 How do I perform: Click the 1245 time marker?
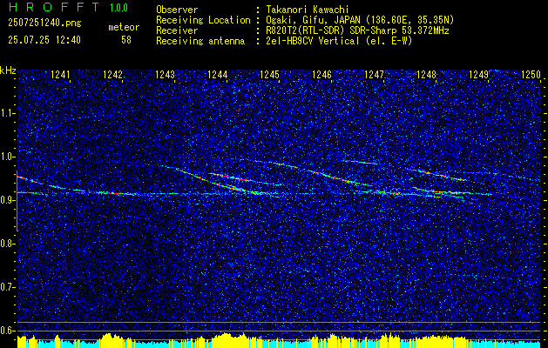click(269, 74)
